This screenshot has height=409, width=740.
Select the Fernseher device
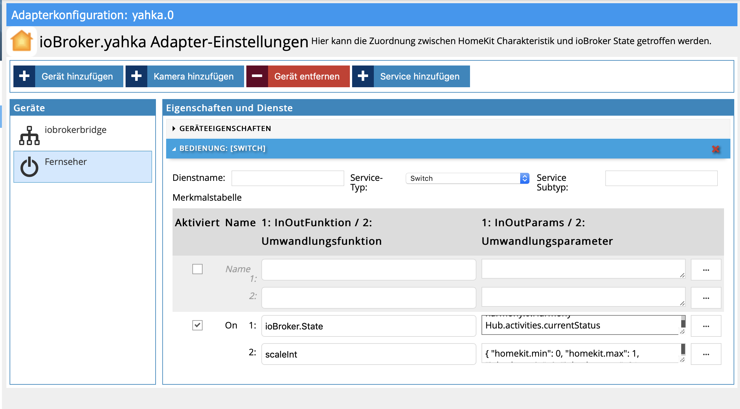point(83,167)
